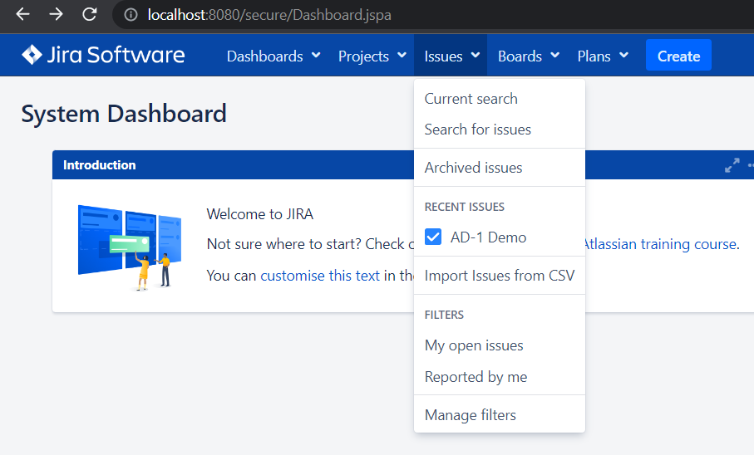Open the Boards dropdown menu
This screenshot has width=754, height=455.
(x=529, y=56)
